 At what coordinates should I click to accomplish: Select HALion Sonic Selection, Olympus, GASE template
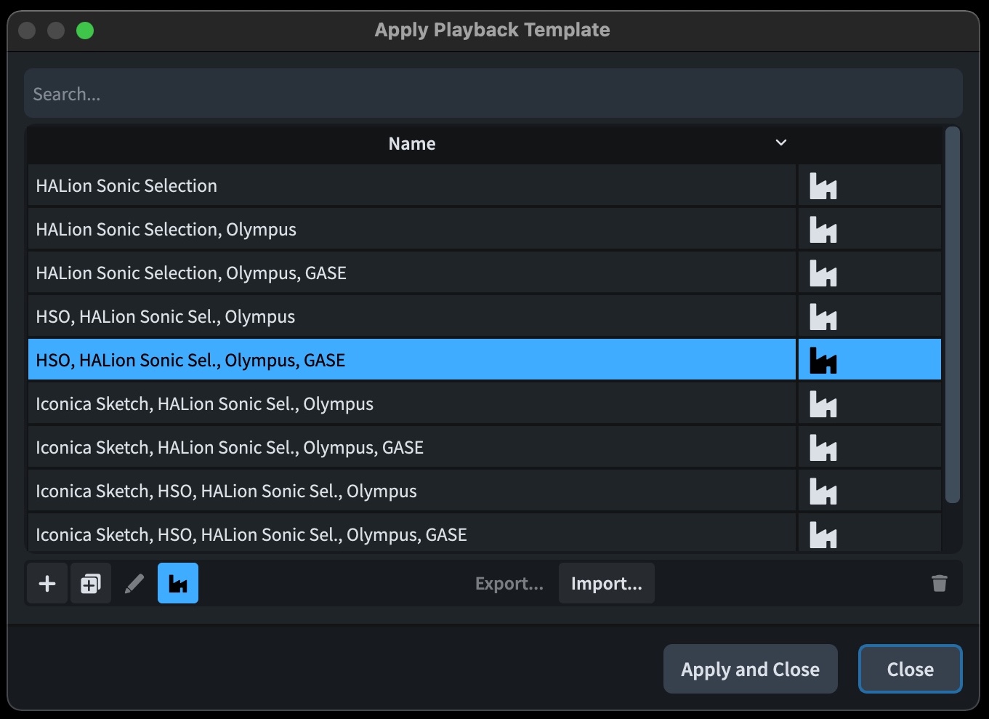coord(191,273)
